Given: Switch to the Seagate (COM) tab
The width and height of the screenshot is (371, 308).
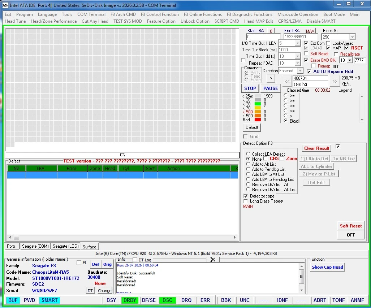Looking at the screenshot, I should [x=35, y=246].
